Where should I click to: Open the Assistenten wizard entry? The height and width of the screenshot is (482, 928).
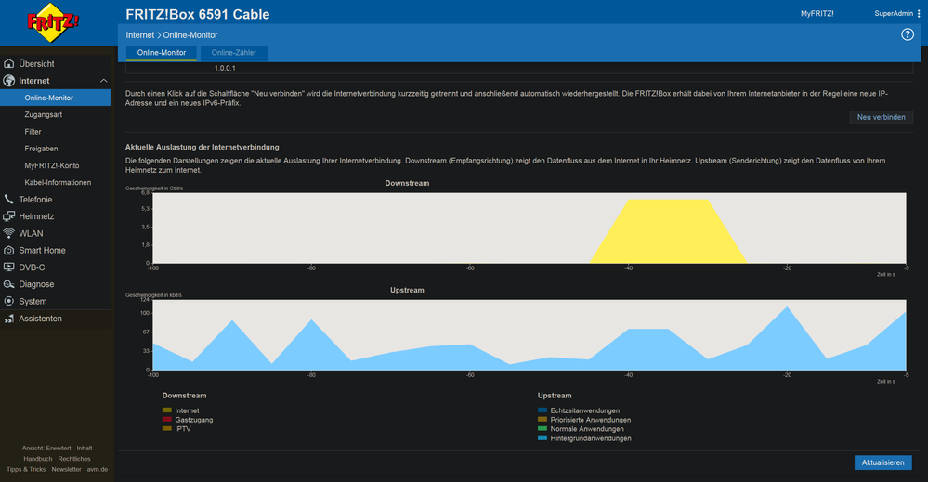pos(40,319)
